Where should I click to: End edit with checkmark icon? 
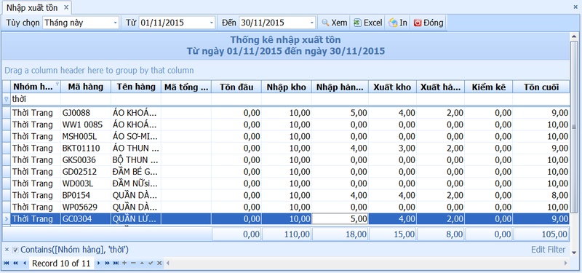pos(151,263)
